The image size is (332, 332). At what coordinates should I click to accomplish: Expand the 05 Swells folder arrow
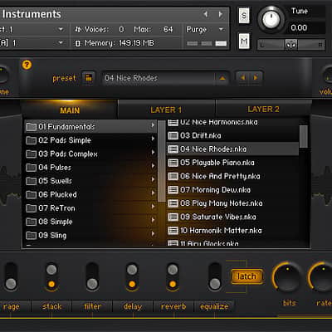pyautogui.click(x=153, y=179)
